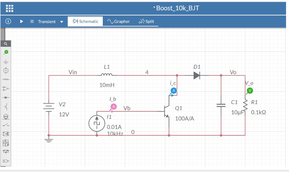Image resolution: width=289 pixels, height=172 pixels.
Task: Select the transistor component in sidebar
Action: (6, 106)
